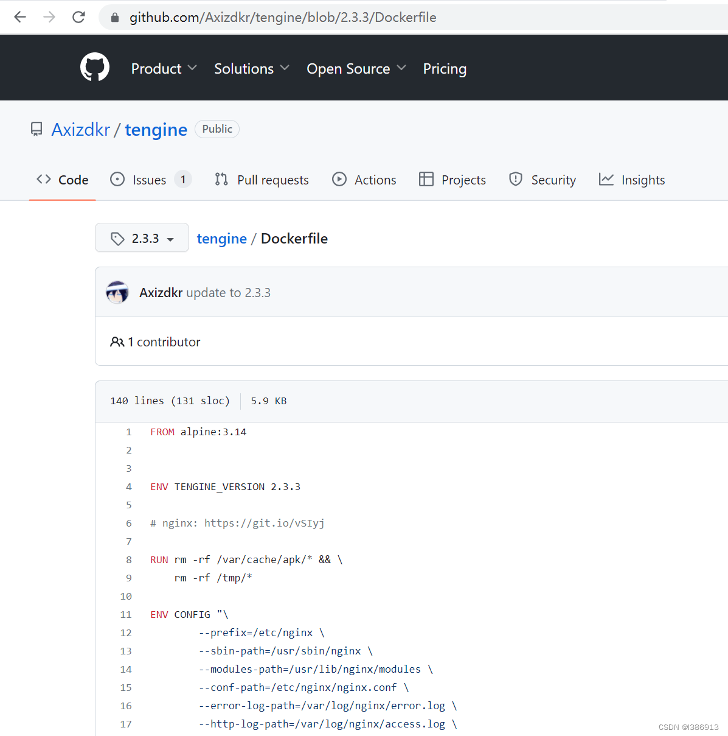Open the Pricing menu item
728x736 pixels.
tap(445, 69)
